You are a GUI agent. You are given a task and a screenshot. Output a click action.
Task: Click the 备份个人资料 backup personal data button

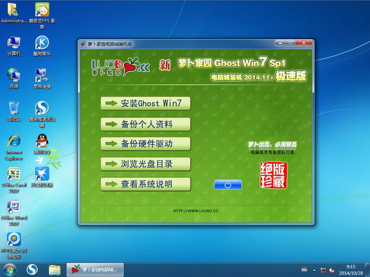tap(146, 124)
